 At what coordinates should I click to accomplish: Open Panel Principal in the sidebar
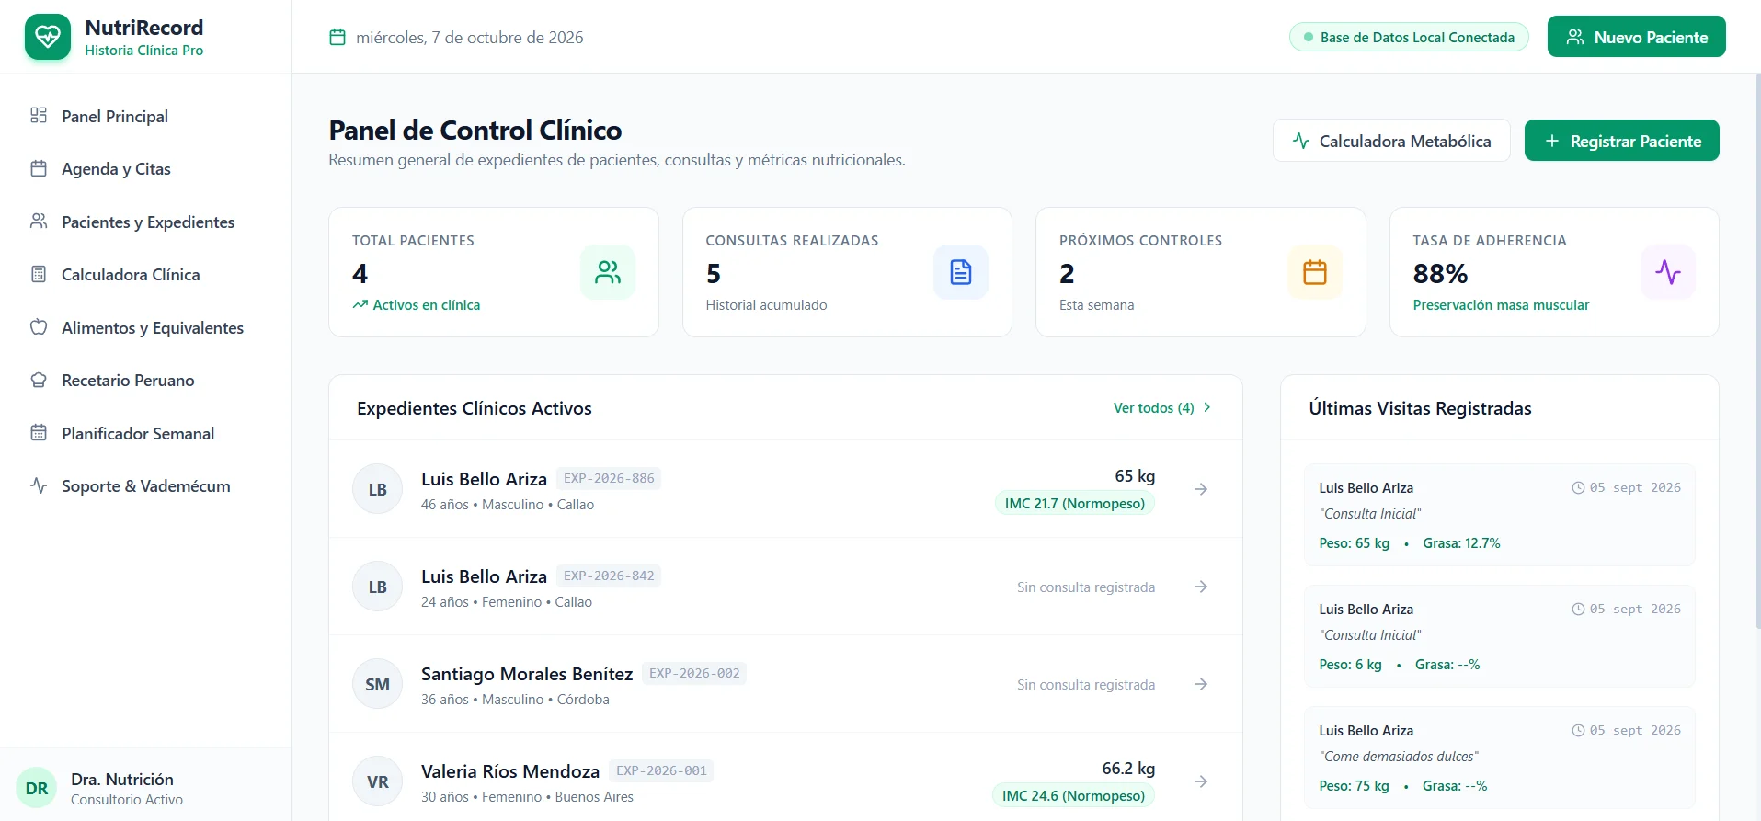(145, 116)
